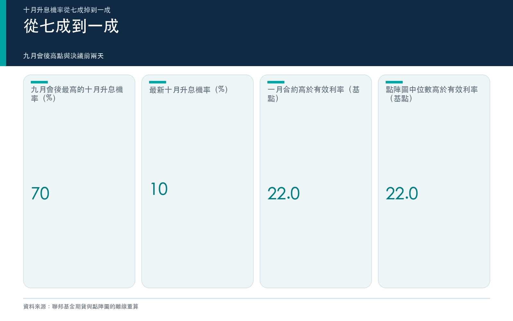This screenshot has width=513, height=321.
Task: Click the card label 最新十月升息機率（%）
Action: click(189, 90)
